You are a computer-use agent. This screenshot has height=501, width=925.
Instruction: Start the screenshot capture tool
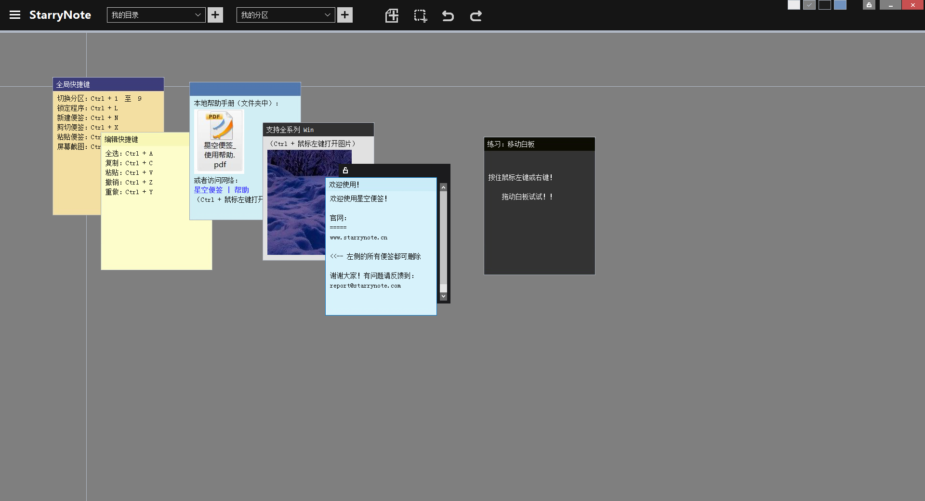420,15
